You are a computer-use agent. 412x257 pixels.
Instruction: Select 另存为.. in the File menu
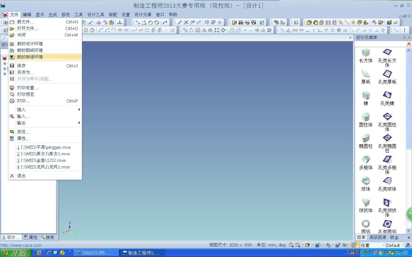tap(45, 72)
